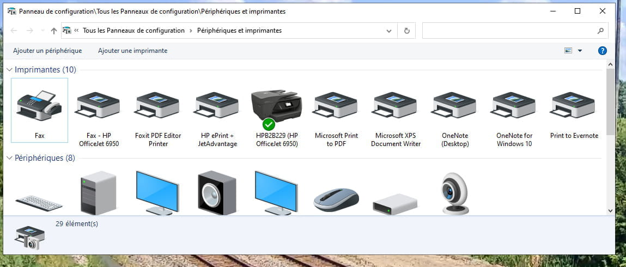626x267 pixels.
Task: Click Ajouter un périphérique
Action: tap(47, 51)
